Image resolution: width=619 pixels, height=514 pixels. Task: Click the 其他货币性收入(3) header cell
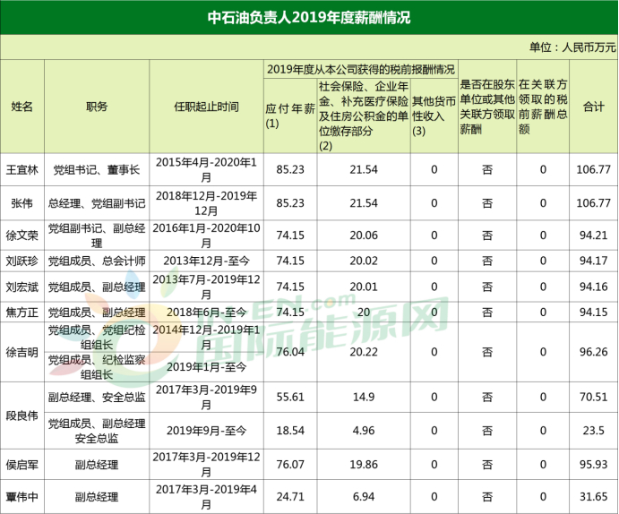[x=434, y=116]
